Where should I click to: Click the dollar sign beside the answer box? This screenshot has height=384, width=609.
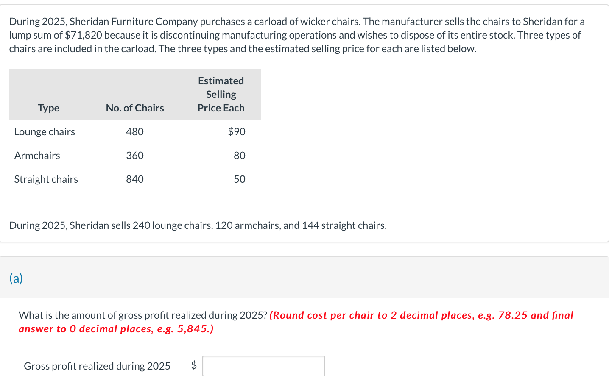[194, 365]
